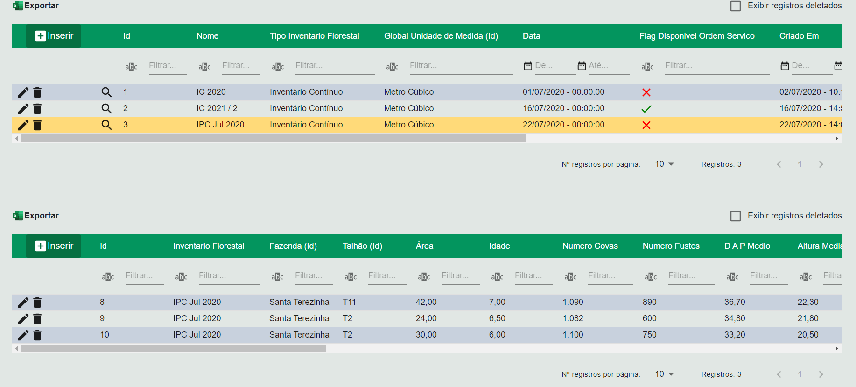Click the trash icon for record Id 9
The height and width of the screenshot is (387, 856).
tap(37, 319)
